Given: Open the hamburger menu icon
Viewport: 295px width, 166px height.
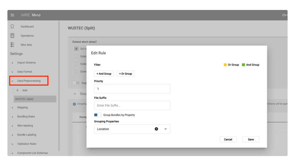Looking at the screenshot, I should click(x=12, y=15).
